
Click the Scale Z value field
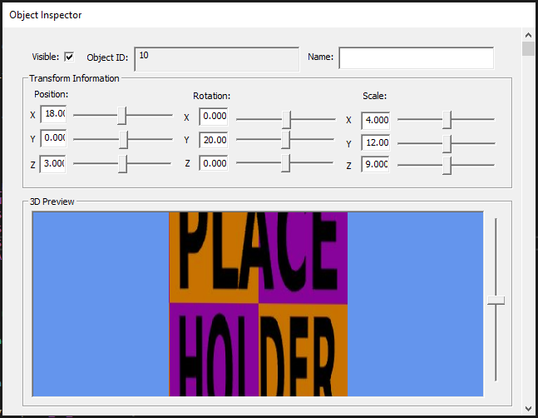(376, 165)
